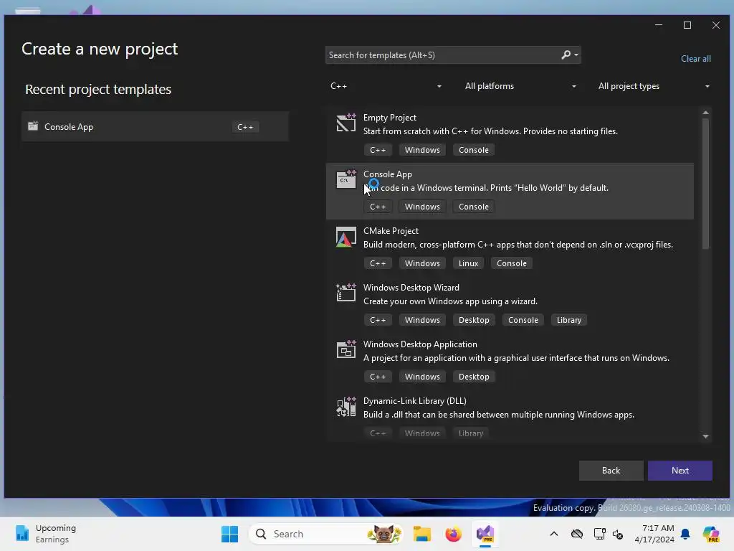The height and width of the screenshot is (551, 734).
Task: Click Visual Studio Preview taskbar icon
Action: coord(485,534)
